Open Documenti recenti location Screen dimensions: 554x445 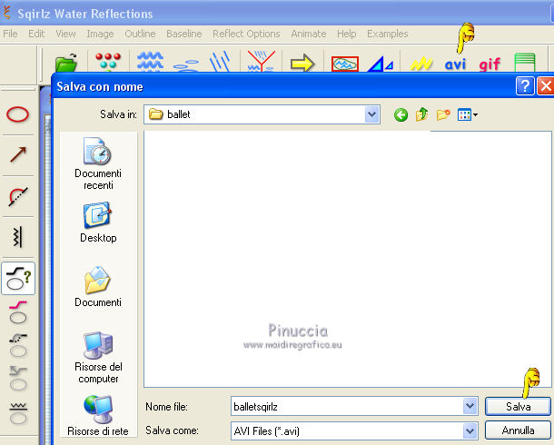(98, 163)
